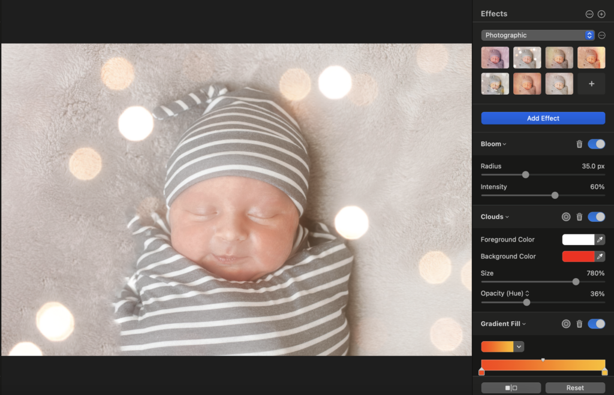Expand the Bloom effect name menu
Image resolution: width=614 pixels, height=395 pixels.
click(493, 144)
